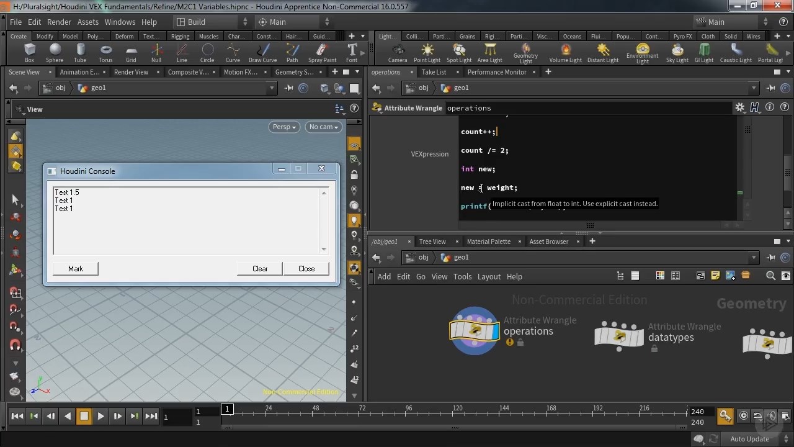Click the operations Attribute Wrangle node
Viewport: 794px width, 447px height.
475,330
